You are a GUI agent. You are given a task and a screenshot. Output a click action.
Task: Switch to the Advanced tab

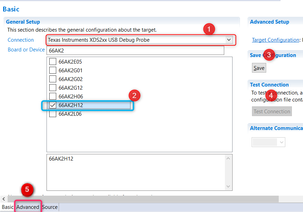pyautogui.click(x=28, y=207)
